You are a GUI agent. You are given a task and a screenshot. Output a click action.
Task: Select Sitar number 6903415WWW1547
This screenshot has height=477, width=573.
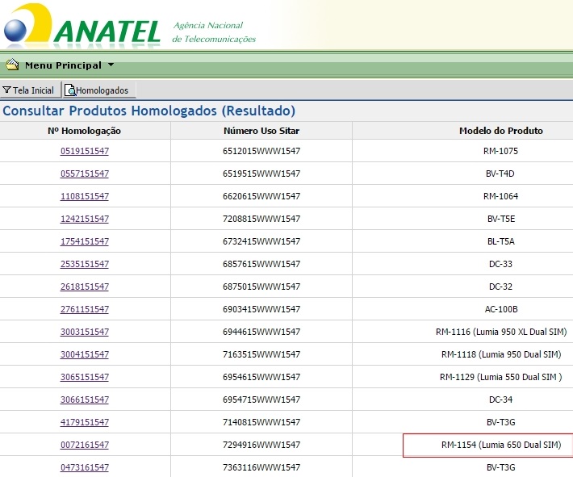261,309
